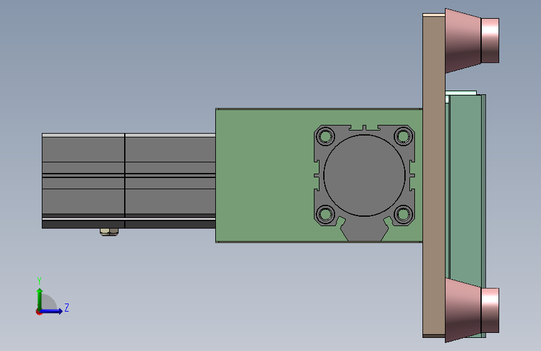The image size is (541, 351).
Task: Select the top-right bolt hole on the flange
Action: point(403,136)
